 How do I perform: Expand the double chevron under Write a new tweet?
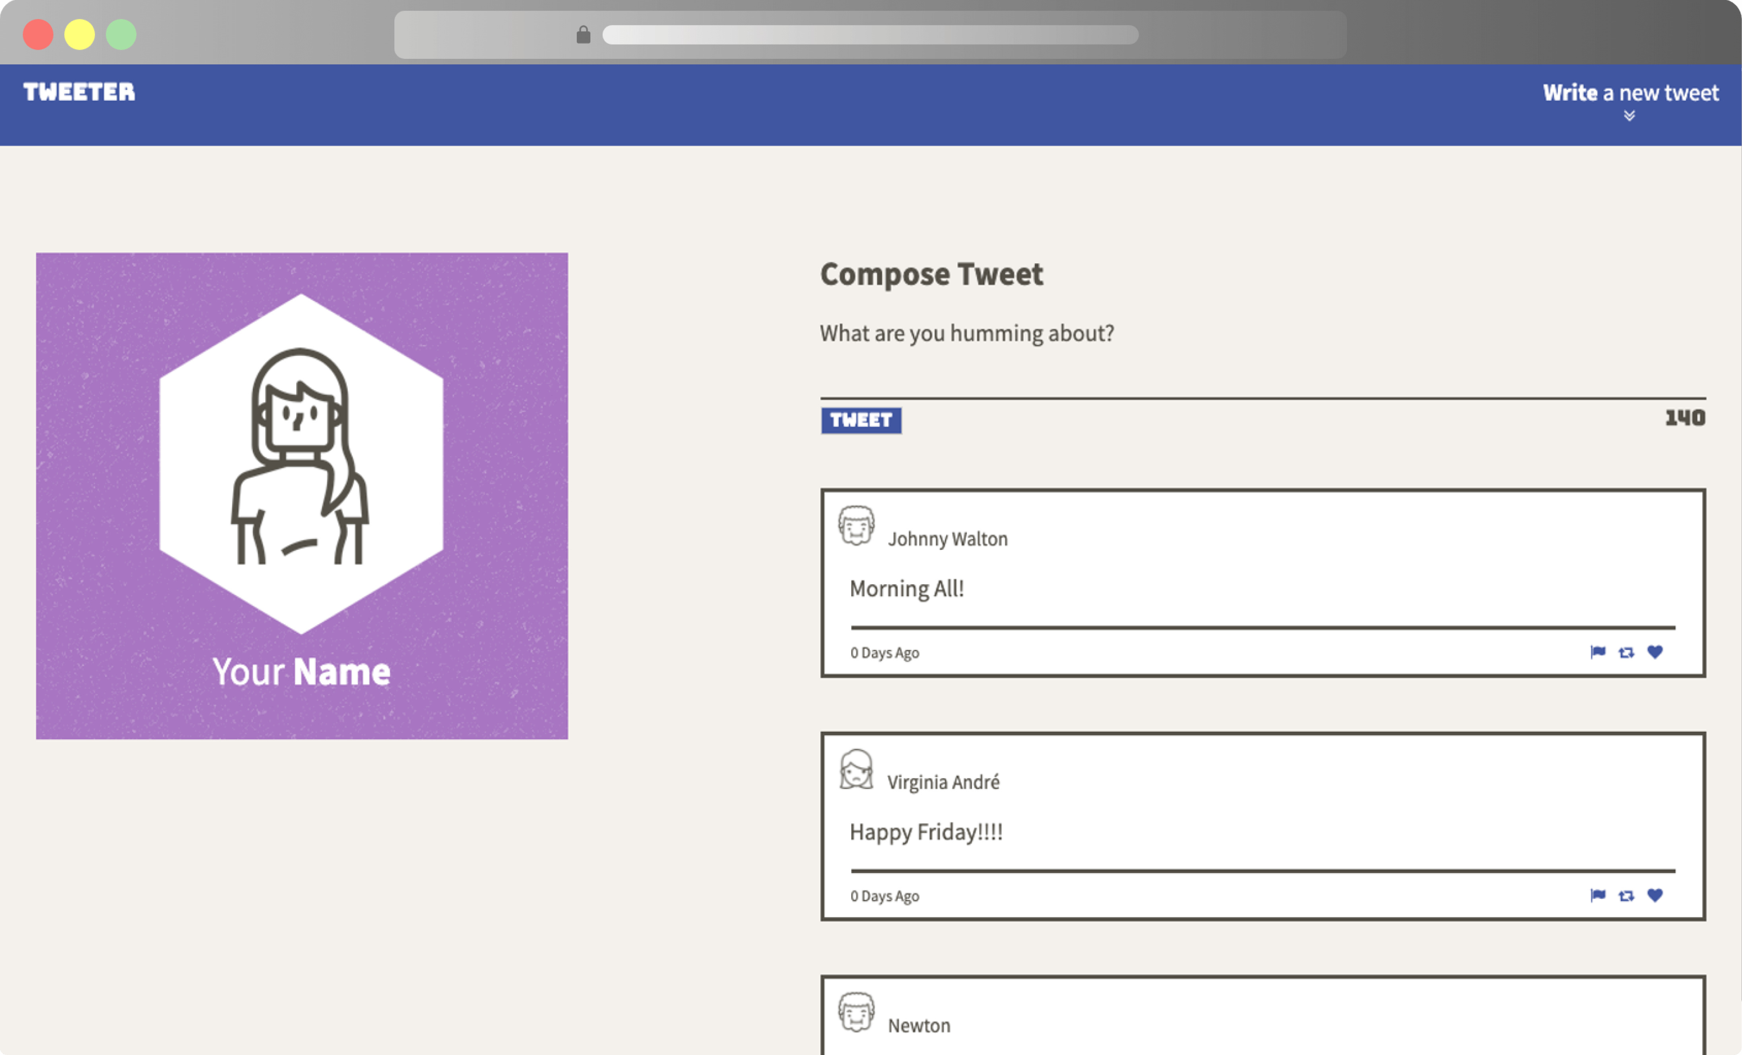tap(1629, 116)
